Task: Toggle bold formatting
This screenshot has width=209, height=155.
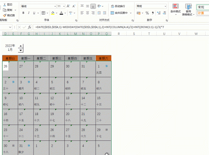Action: click(23, 13)
